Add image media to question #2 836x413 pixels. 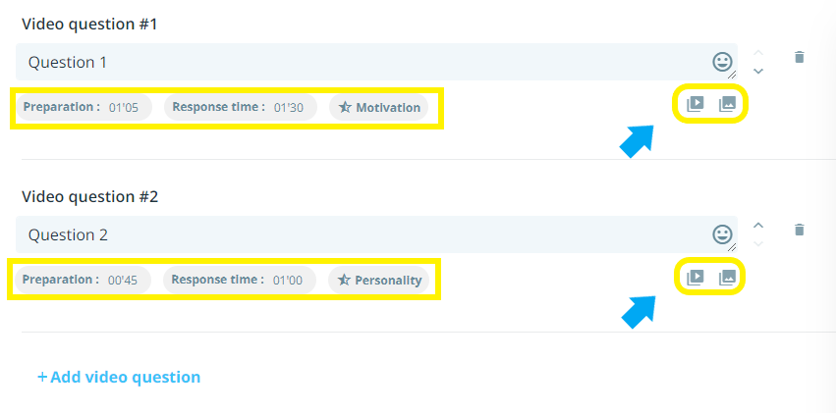point(727,277)
